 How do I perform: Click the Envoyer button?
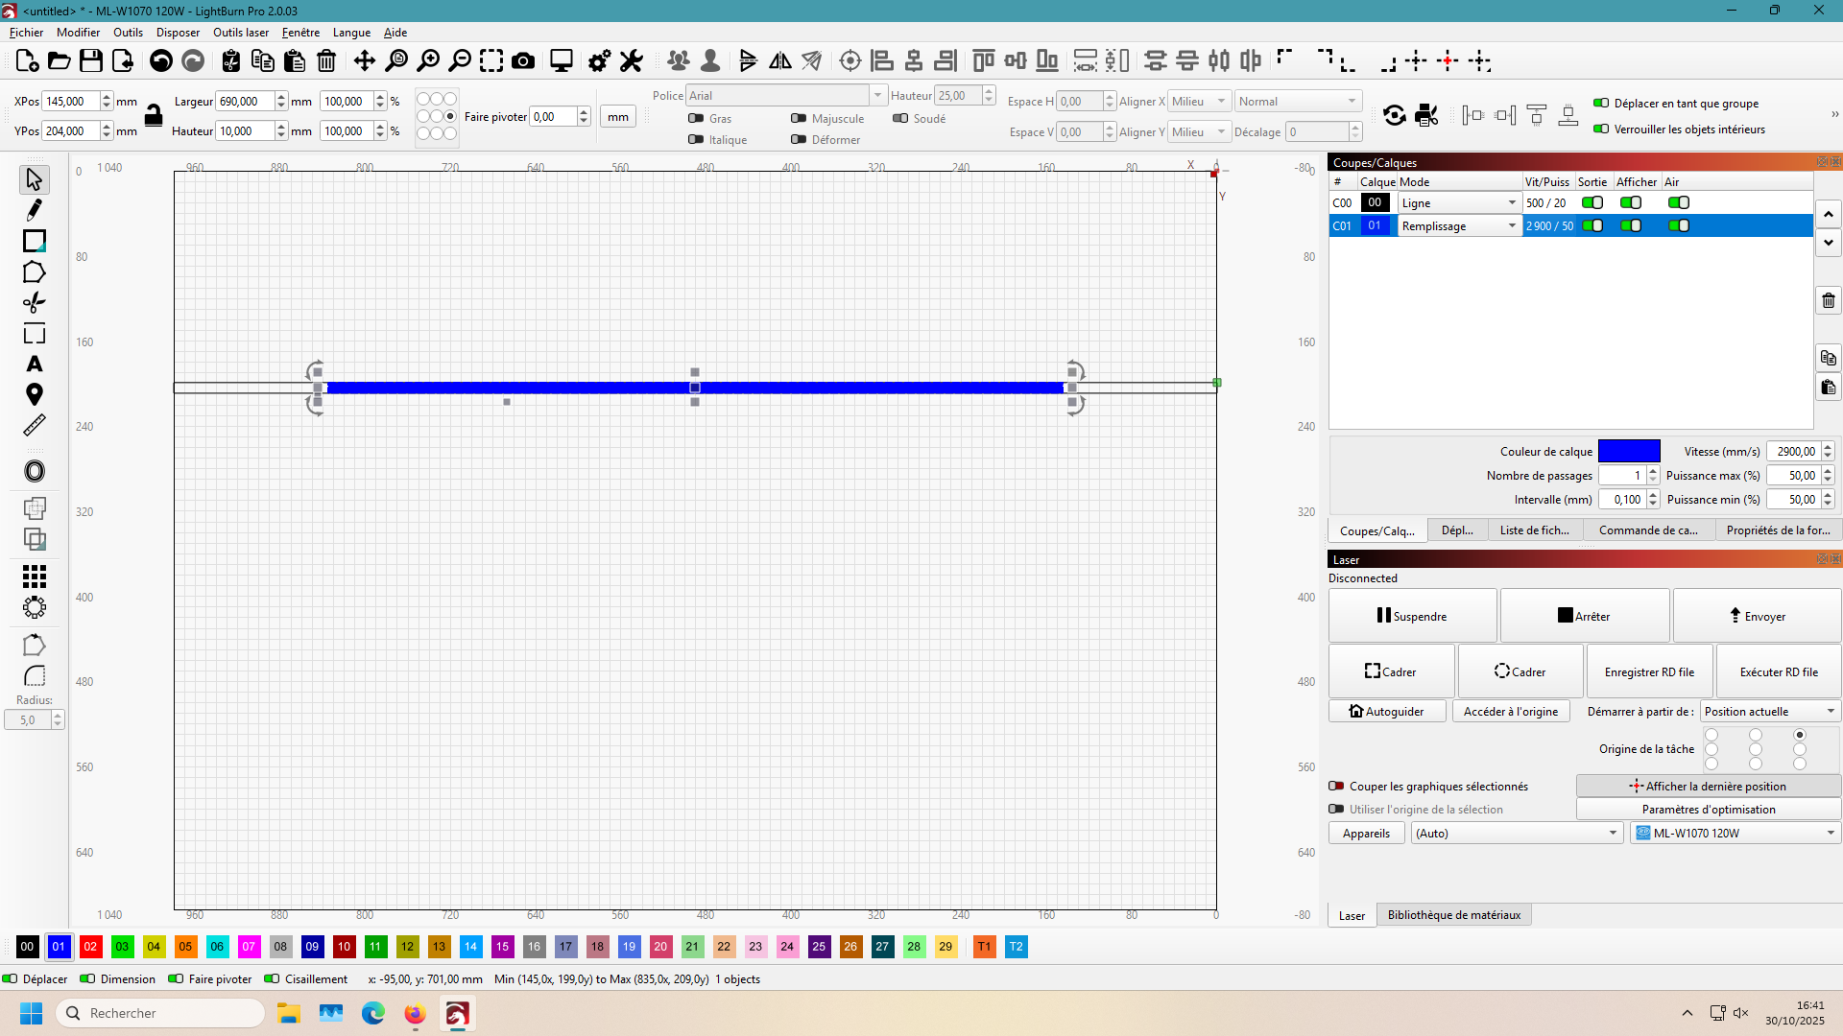pyautogui.click(x=1757, y=616)
